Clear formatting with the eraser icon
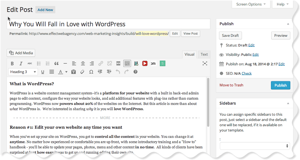This screenshot has width=300, height=160. [82, 72]
